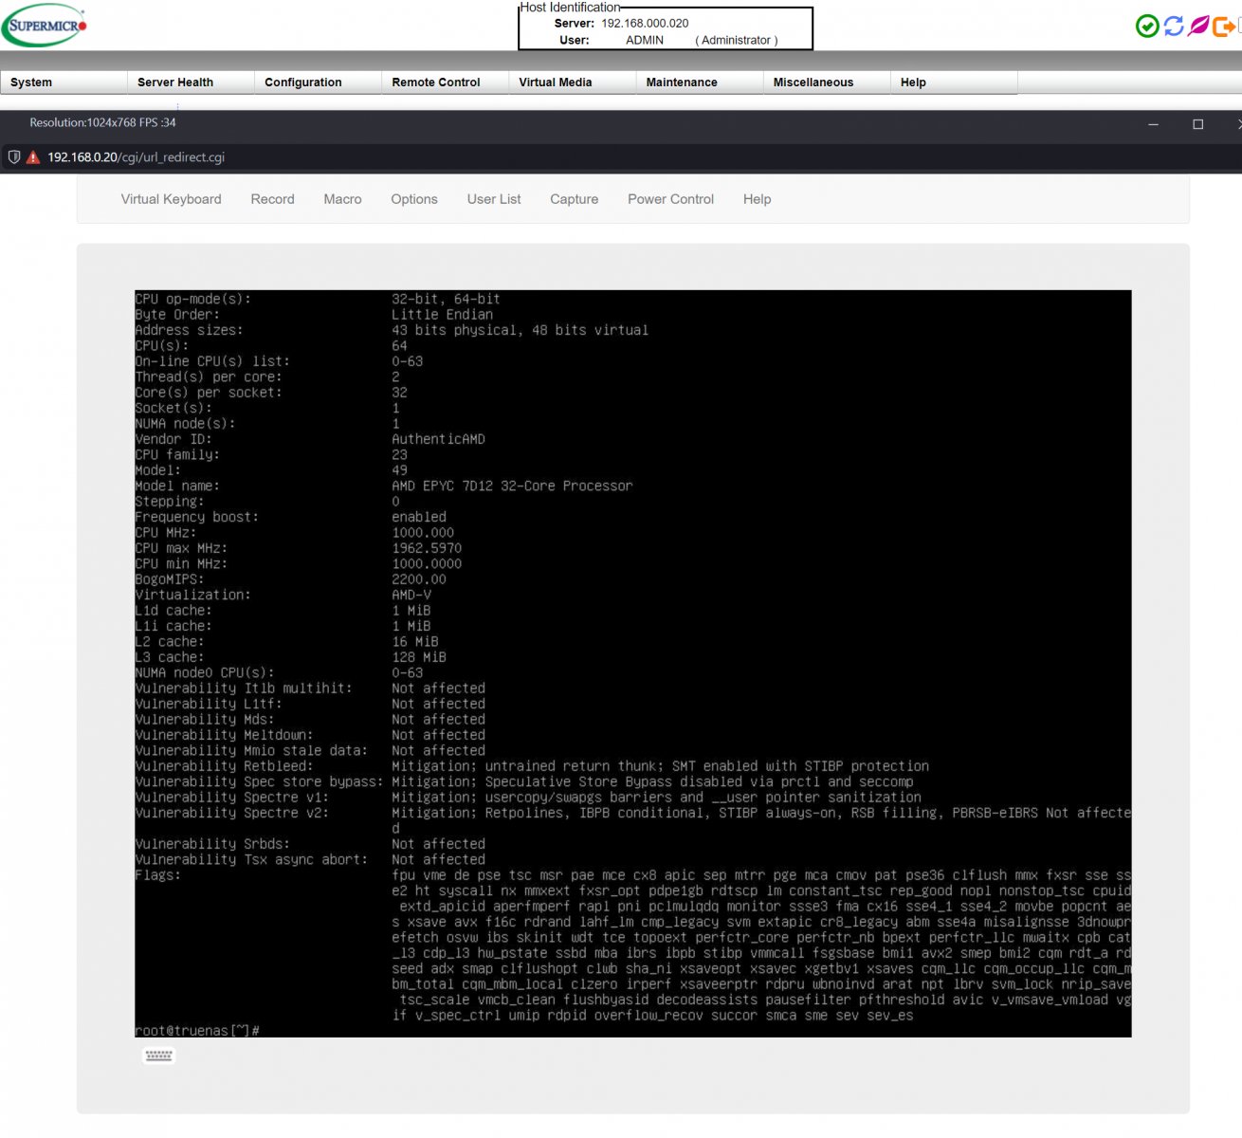The width and height of the screenshot is (1242, 1138).
Task: Click the 128 MiB L3 cache value
Action: (419, 657)
